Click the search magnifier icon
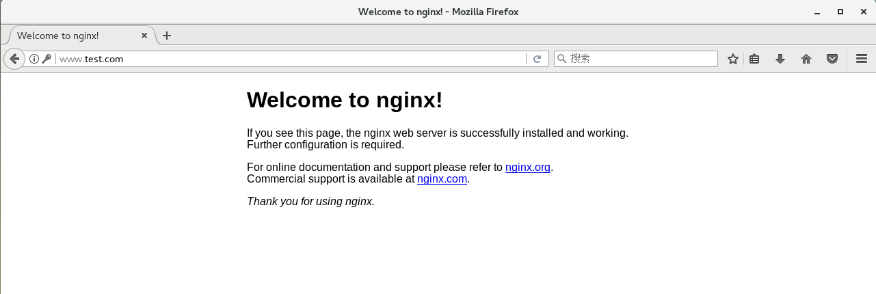This screenshot has width=876, height=294. pos(562,59)
